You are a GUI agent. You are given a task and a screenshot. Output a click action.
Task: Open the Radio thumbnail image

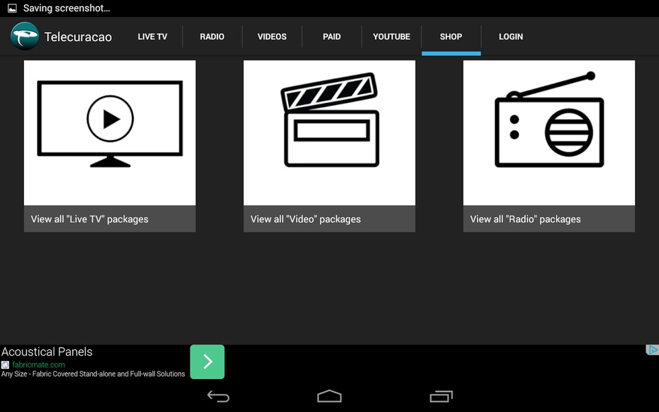[549, 133]
